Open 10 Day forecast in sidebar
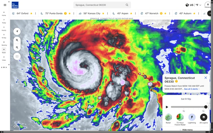Screen dimensions: 213x133 (4, 36)
